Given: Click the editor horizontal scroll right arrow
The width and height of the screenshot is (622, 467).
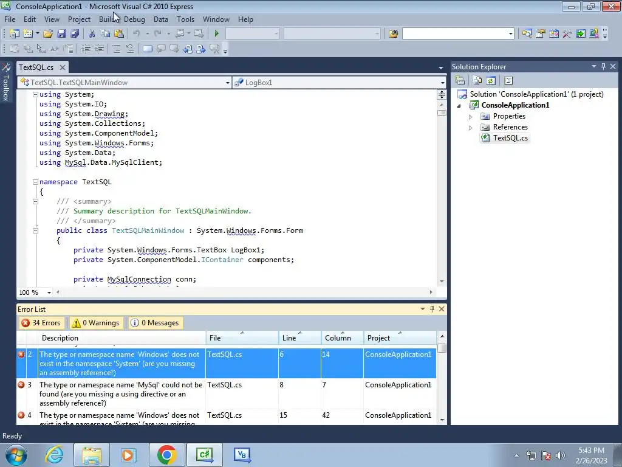Looking at the screenshot, I should click(431, 292).
